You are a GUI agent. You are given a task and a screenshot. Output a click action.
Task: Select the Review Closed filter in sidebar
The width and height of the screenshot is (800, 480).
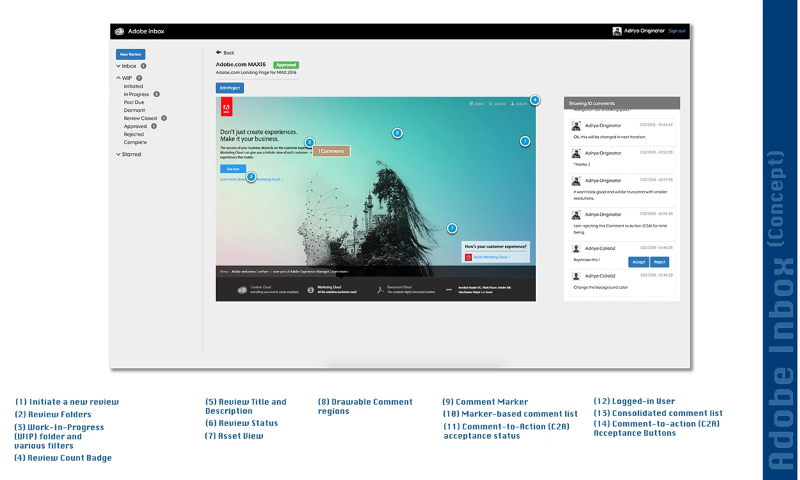click(140, 118)
